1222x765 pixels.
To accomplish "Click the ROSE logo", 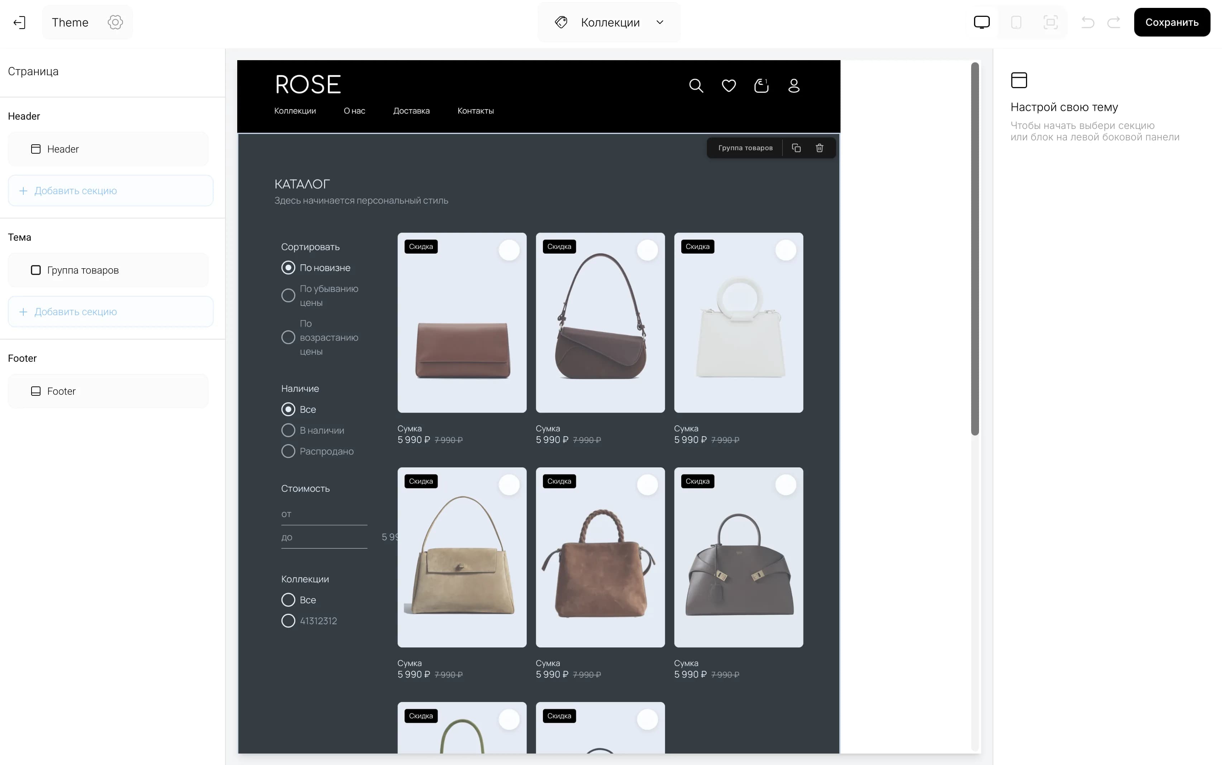I will click(x=308, y=85).
